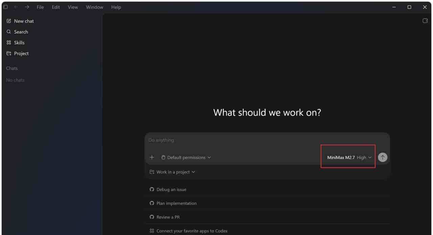Viewport: 433px width, 235px height.
Task: Maximize the application window
Action: coord(409,7)
